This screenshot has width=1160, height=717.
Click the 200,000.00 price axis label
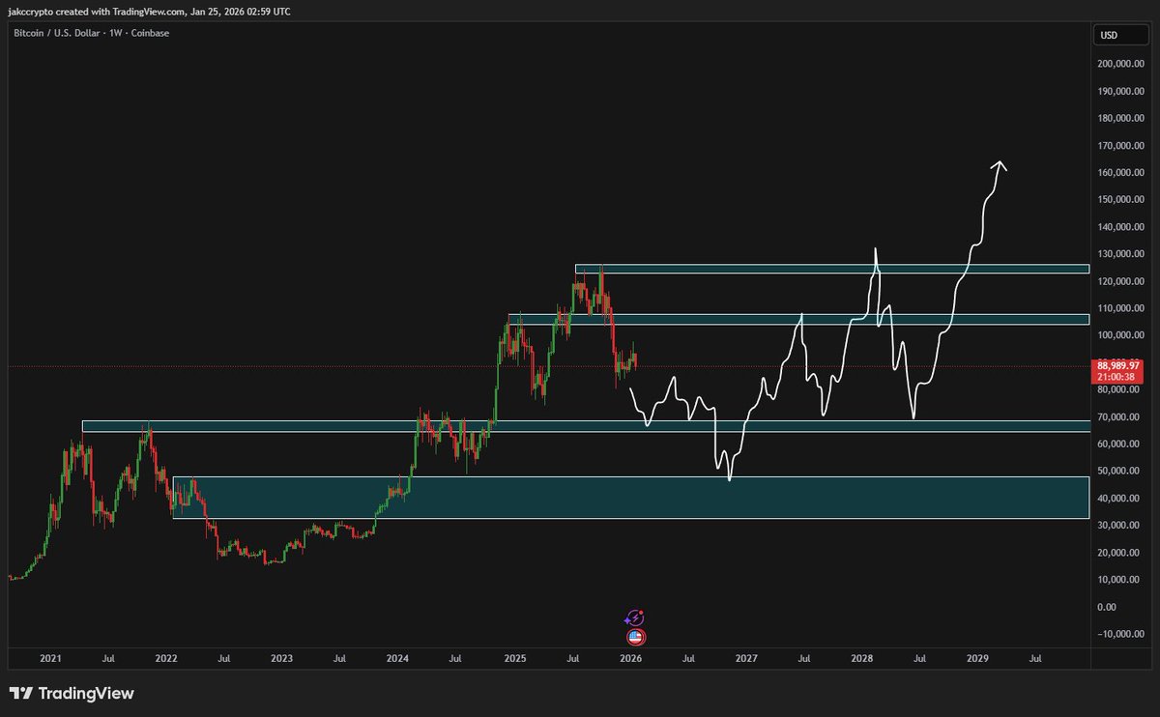pyautogui.click(x=1120, y=64)
